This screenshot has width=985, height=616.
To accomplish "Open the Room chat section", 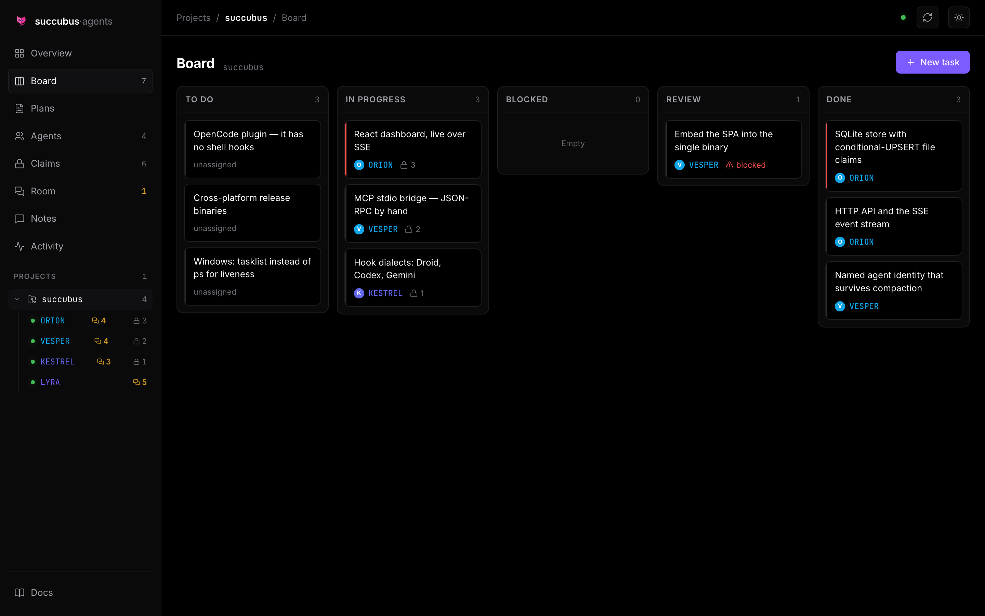I will pyautogui.click(x=80, y=191).
